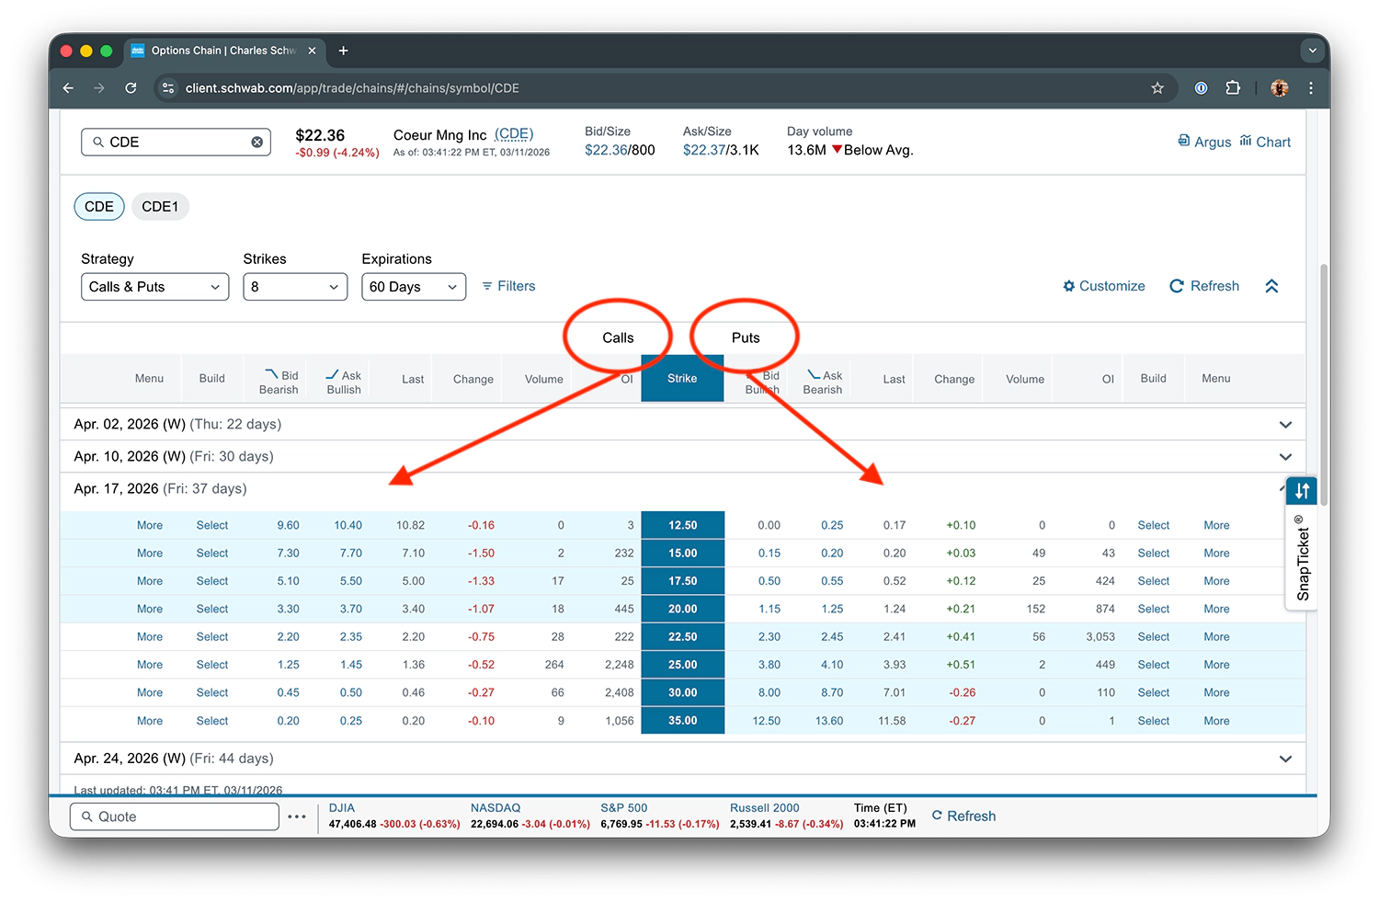Click Select for the 25.00 strike put

(x=1154, y=665)
